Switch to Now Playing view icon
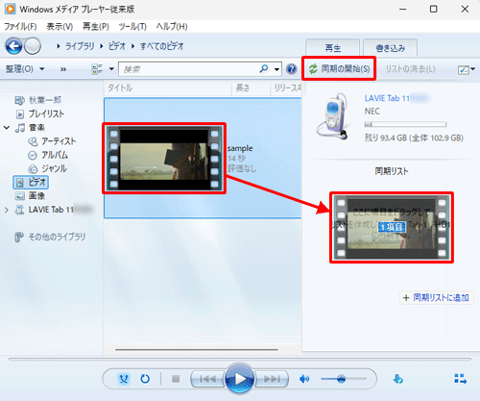The width and height of the screenshot is (480, 401). (x=461, y=379)
